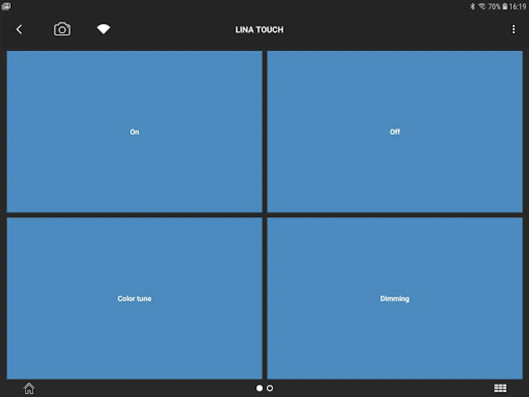Image resolution: width=529 pixels, height=397 pixels.
Task: Tap the battery status icon
Action: (505, 7)
